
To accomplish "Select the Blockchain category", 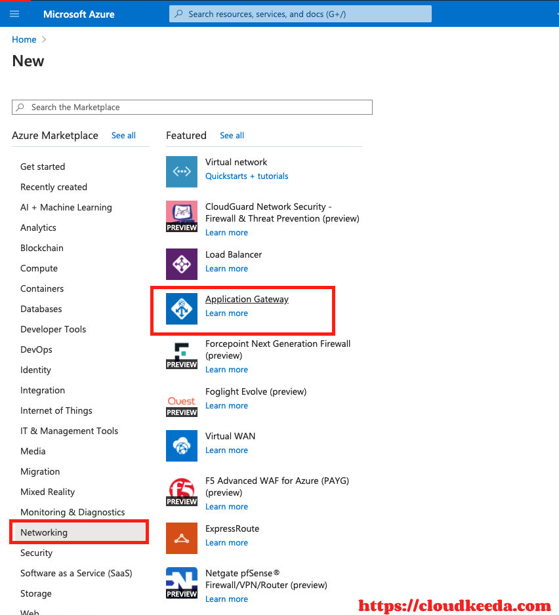I will tap(41, 248).
